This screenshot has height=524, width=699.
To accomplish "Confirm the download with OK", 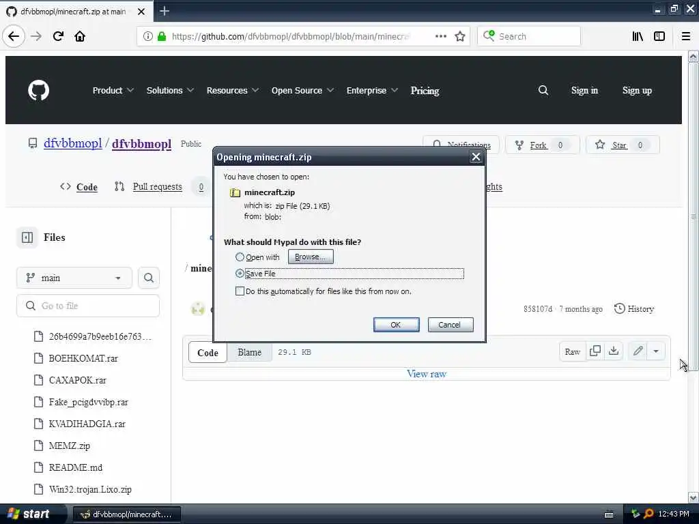I will pos(396,324).
